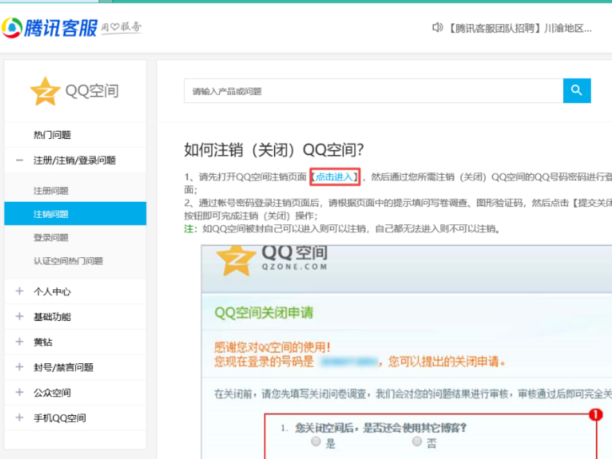Click the speaker announcement icon

point(438,27)
